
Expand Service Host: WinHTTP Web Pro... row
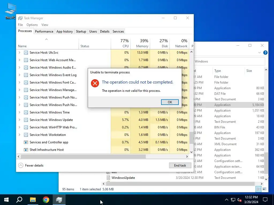(x=19, y=127)
